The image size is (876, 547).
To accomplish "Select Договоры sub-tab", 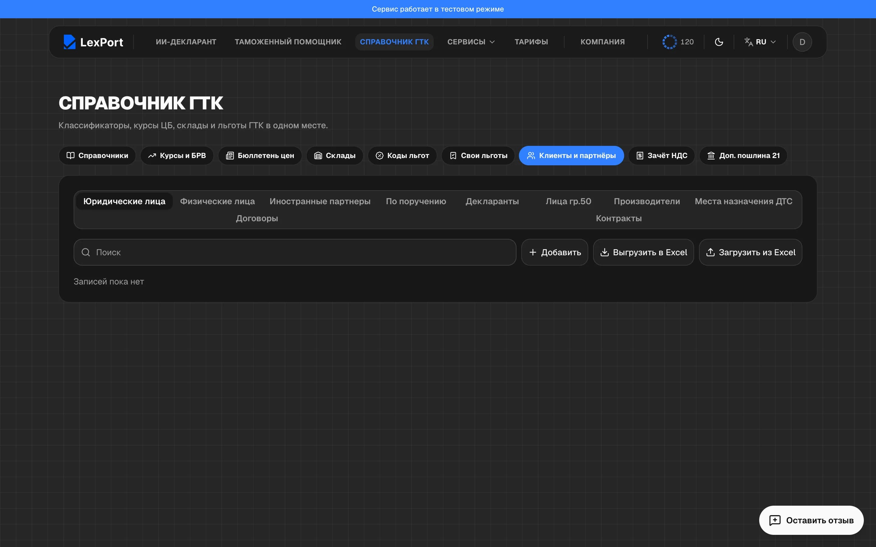I will click(x=257, y=218).
